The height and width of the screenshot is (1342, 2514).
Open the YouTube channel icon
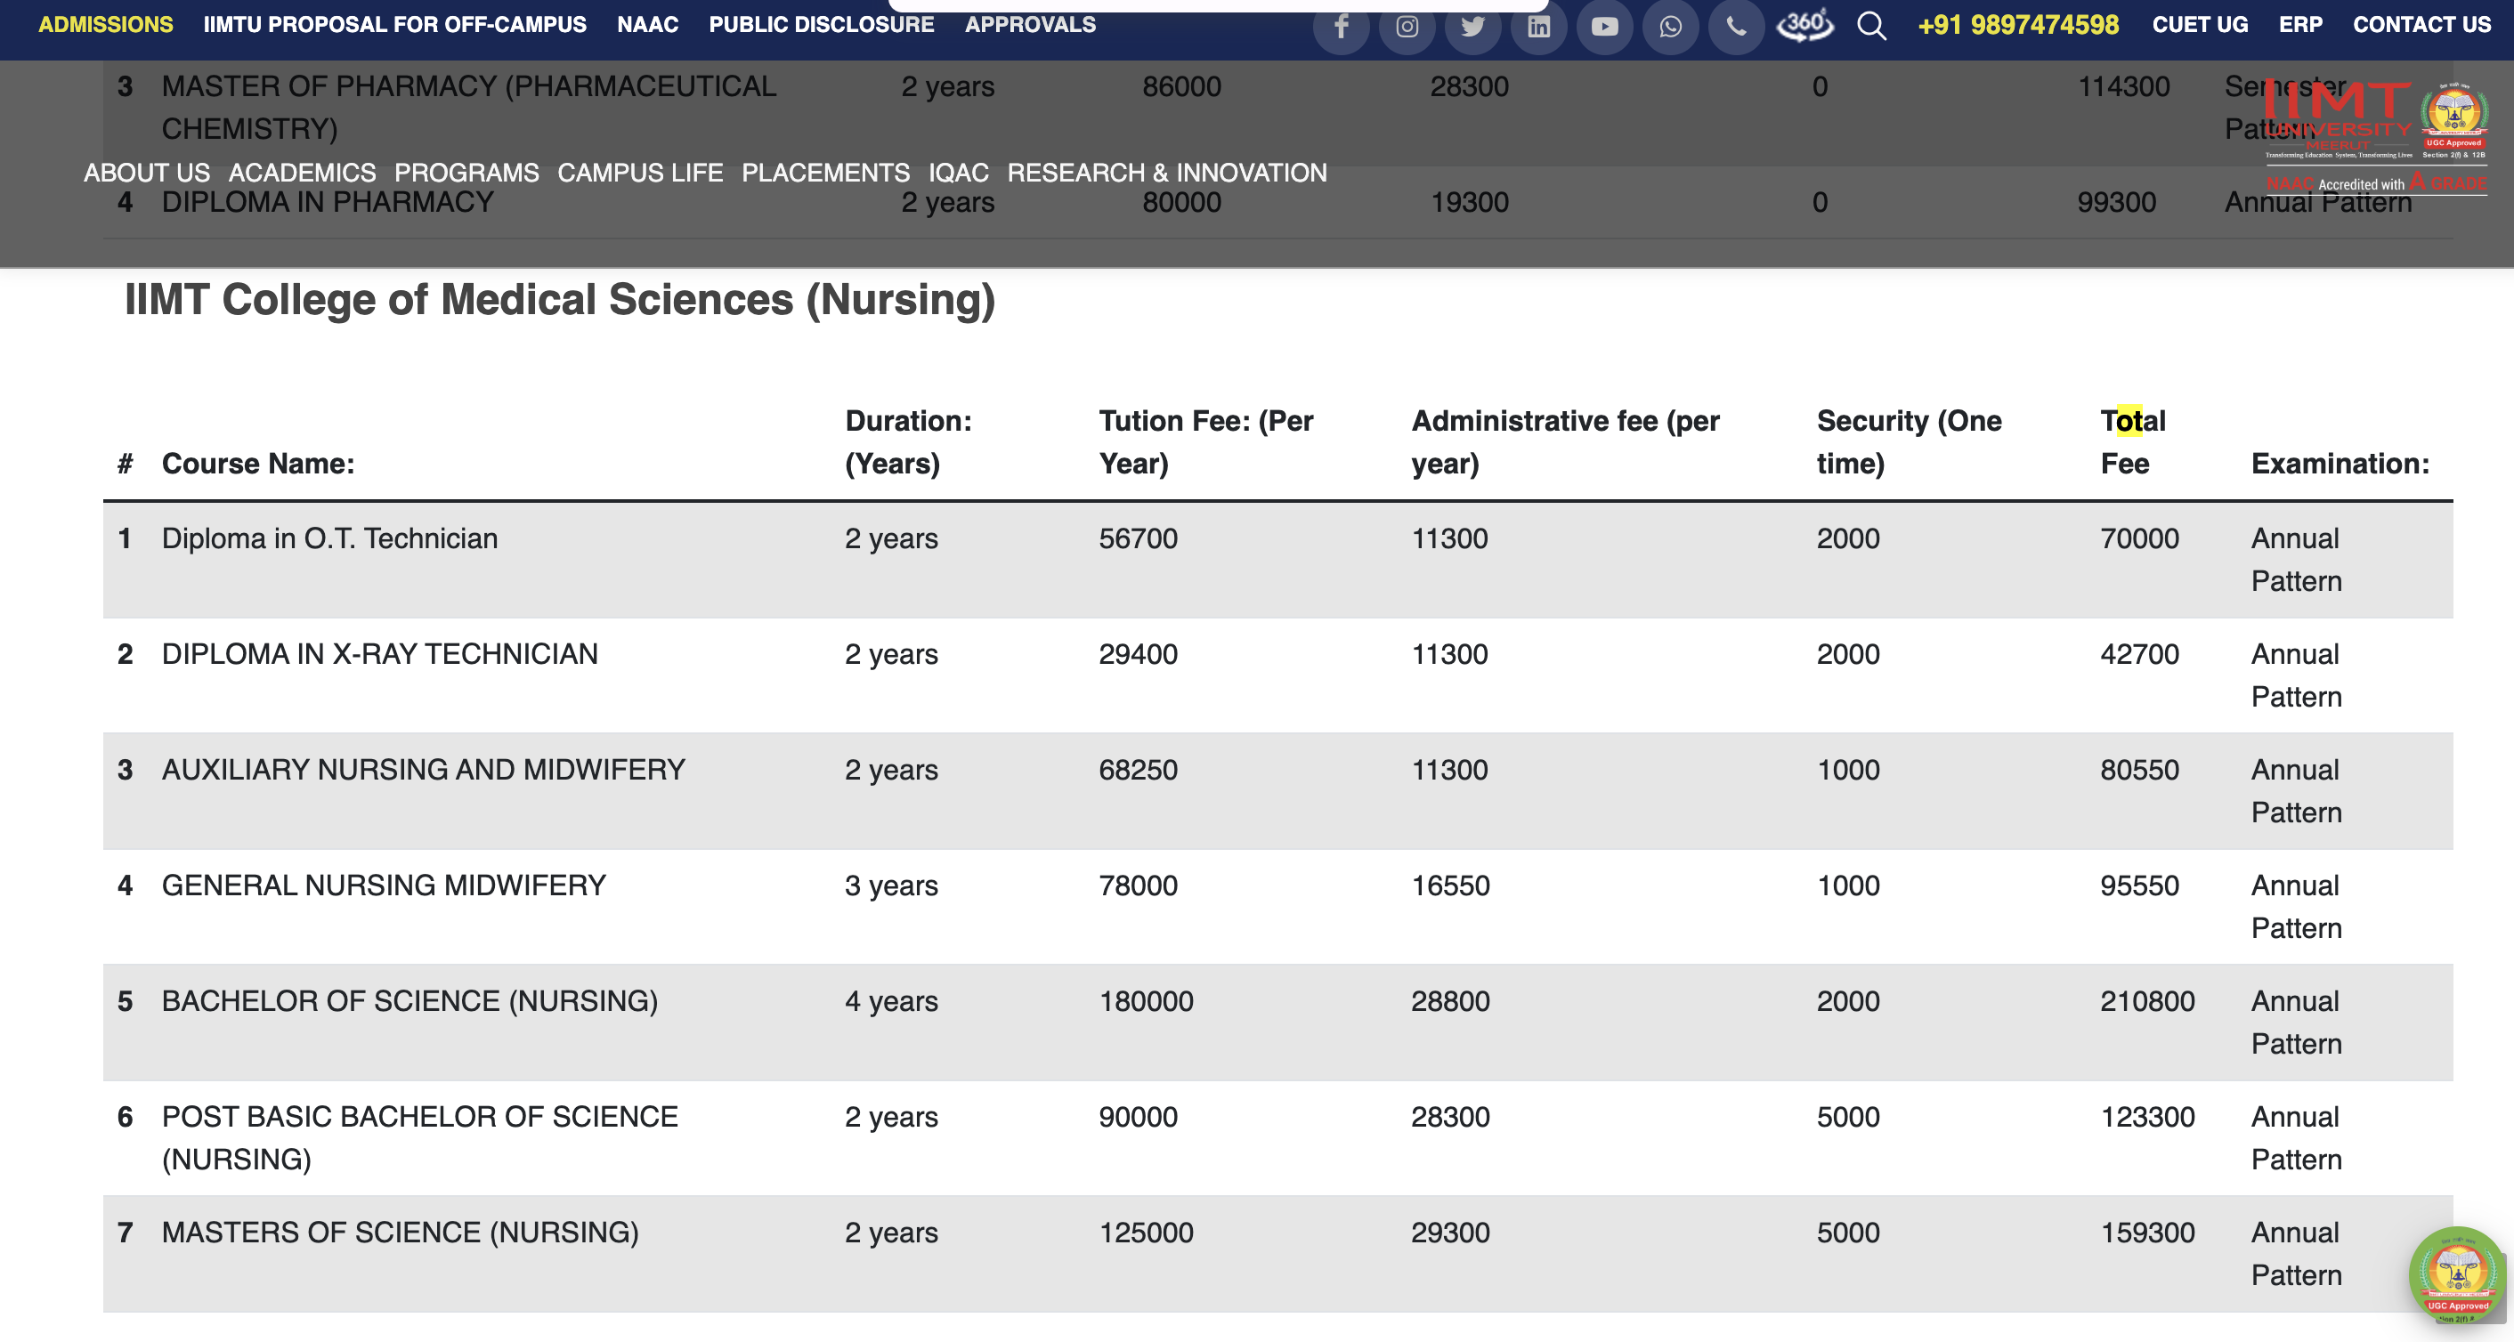click(1604, 27)
